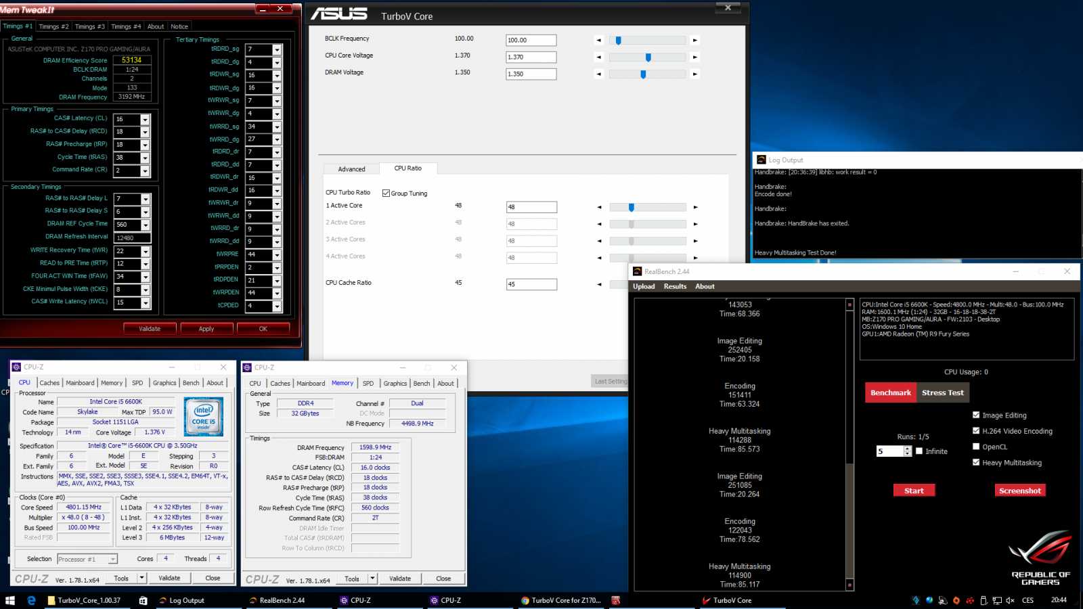Decrease DRAM Voltage with left arrow

(598, 74)
